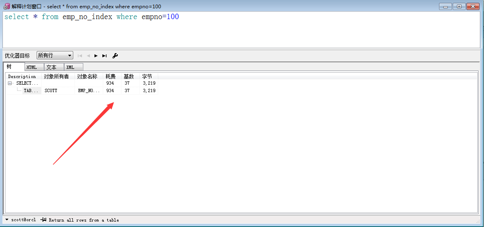Select the TAB... child row
Viewport: 484px width, 227px height.
pos(32,90)
